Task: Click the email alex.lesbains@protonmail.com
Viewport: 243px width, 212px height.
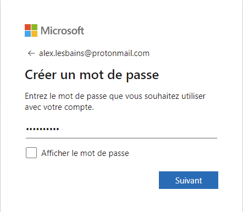Action: pos(94,53)
